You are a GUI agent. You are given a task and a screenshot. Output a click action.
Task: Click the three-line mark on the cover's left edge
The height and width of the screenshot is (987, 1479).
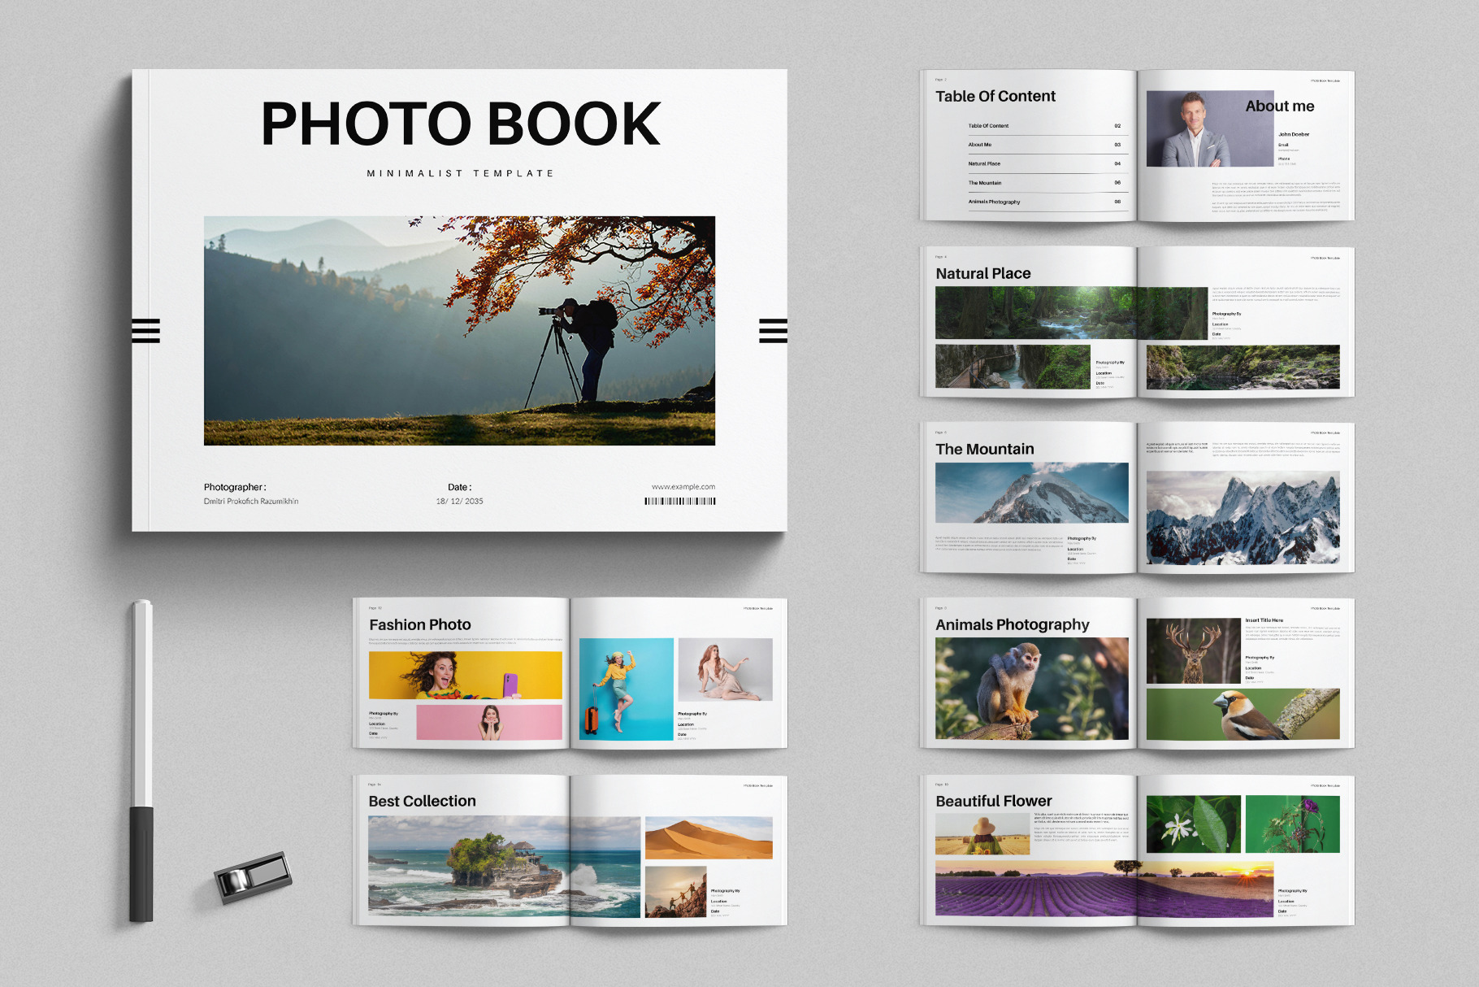tap(146, 331)
